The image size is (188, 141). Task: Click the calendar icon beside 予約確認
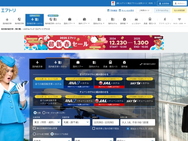108,10
